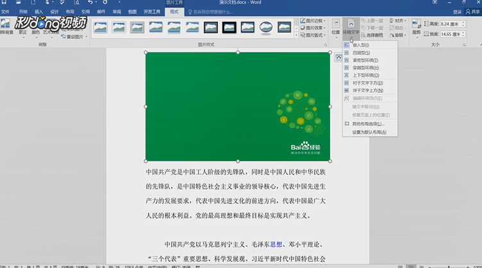Click the Sign in (登录) link
The image size is (482, 268).
457,12
